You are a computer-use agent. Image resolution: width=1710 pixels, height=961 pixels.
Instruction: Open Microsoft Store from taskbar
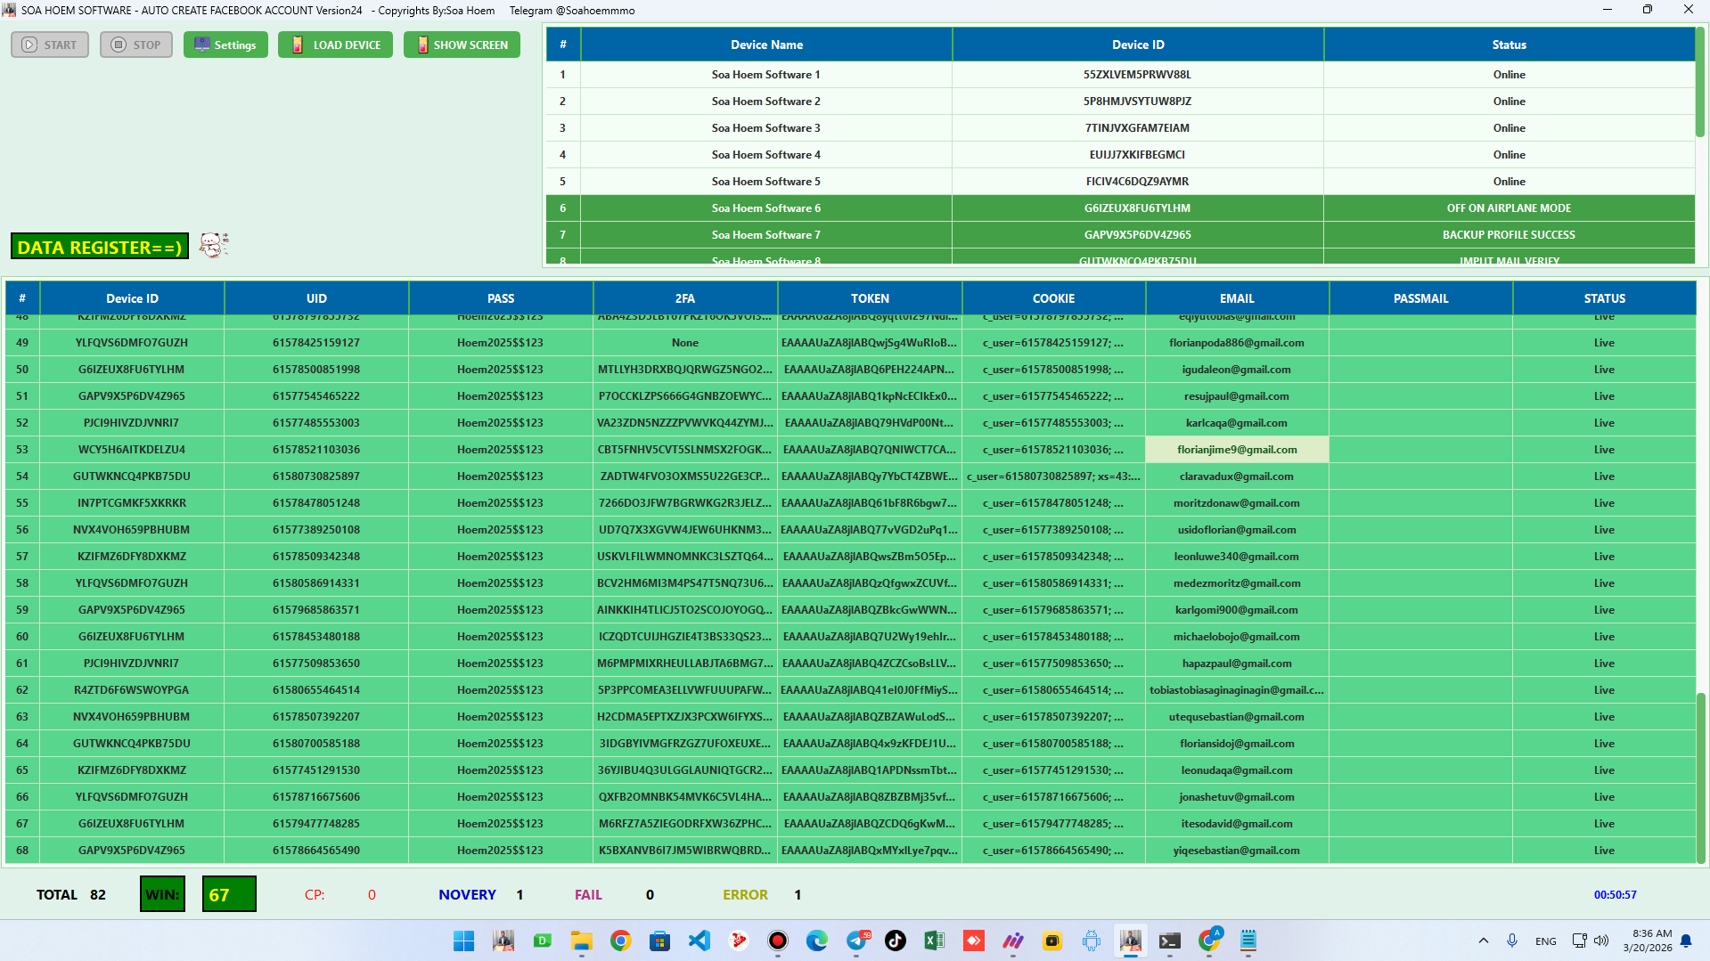pos(660,941)
